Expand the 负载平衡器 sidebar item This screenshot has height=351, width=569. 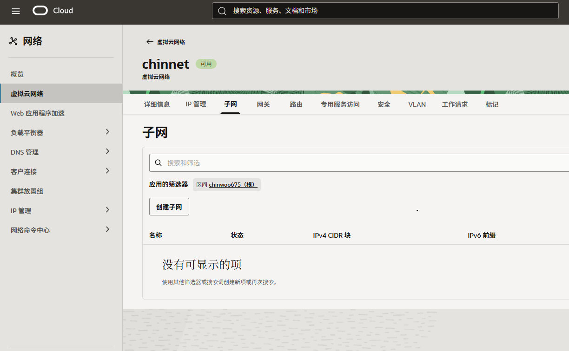(x=107, y=132)
